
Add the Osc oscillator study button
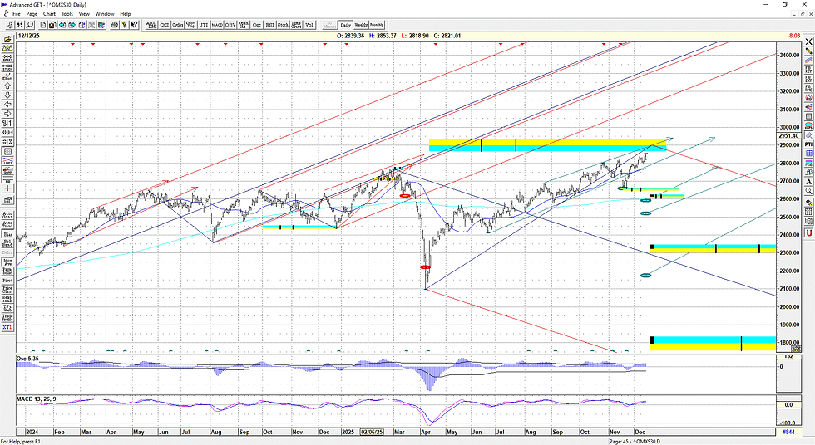tap(257, 25)
